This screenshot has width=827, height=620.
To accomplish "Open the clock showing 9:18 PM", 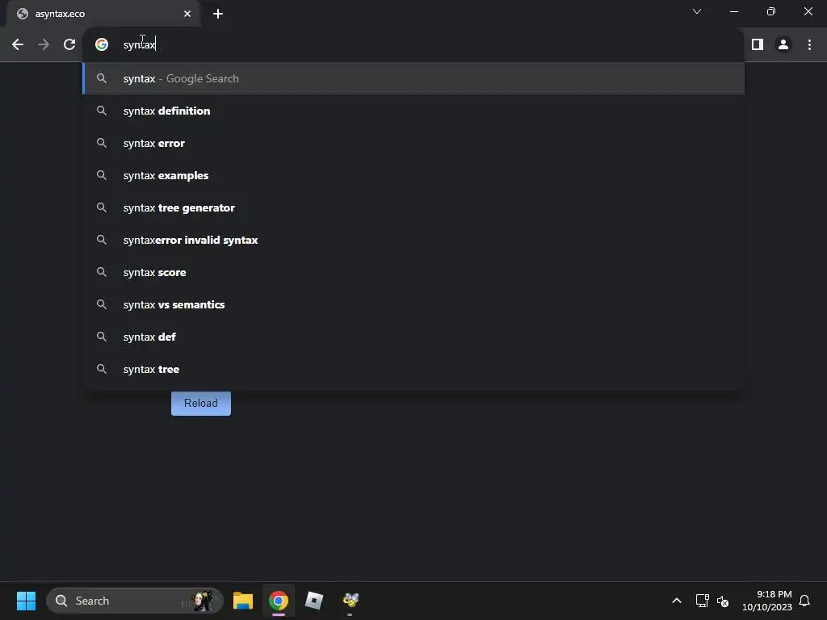I will pyautogui.click(x=767, y=601).
